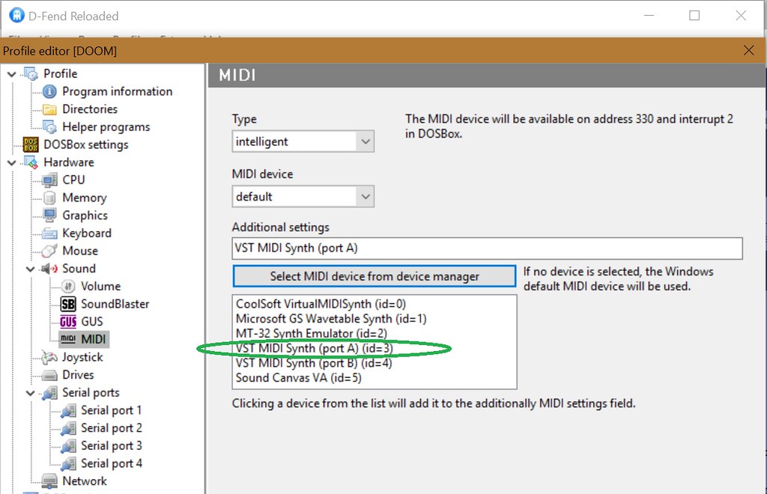Open Serial port 3 settings

point(111,446)
